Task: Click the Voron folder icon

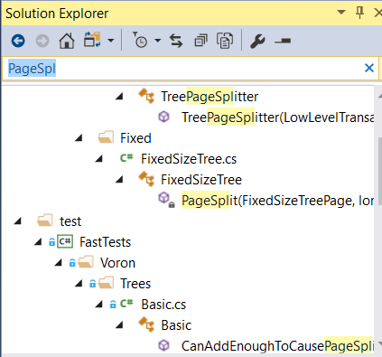Action: click(86, 262)
